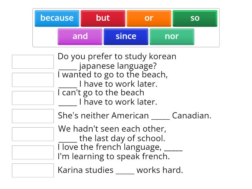
Task: Select the pink "and" tile
Action: coord(80,36)
